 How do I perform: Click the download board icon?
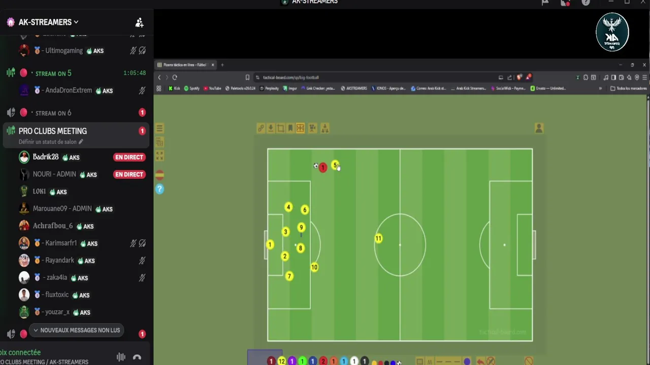271,129
